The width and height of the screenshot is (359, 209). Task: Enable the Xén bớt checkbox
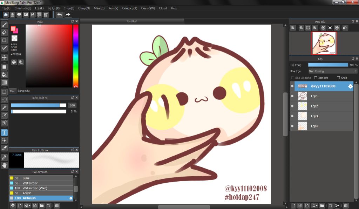point(316,78)
